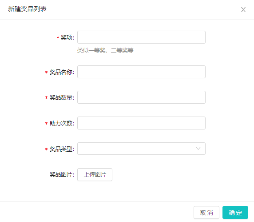
Task: Click the hint text 类似一等奖，二等奖等
Action: tap(105, 50)
